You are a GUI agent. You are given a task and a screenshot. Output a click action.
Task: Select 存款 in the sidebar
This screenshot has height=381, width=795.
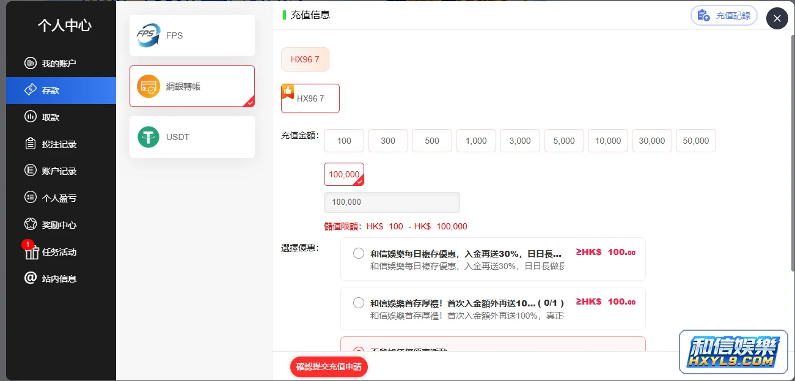61,91
